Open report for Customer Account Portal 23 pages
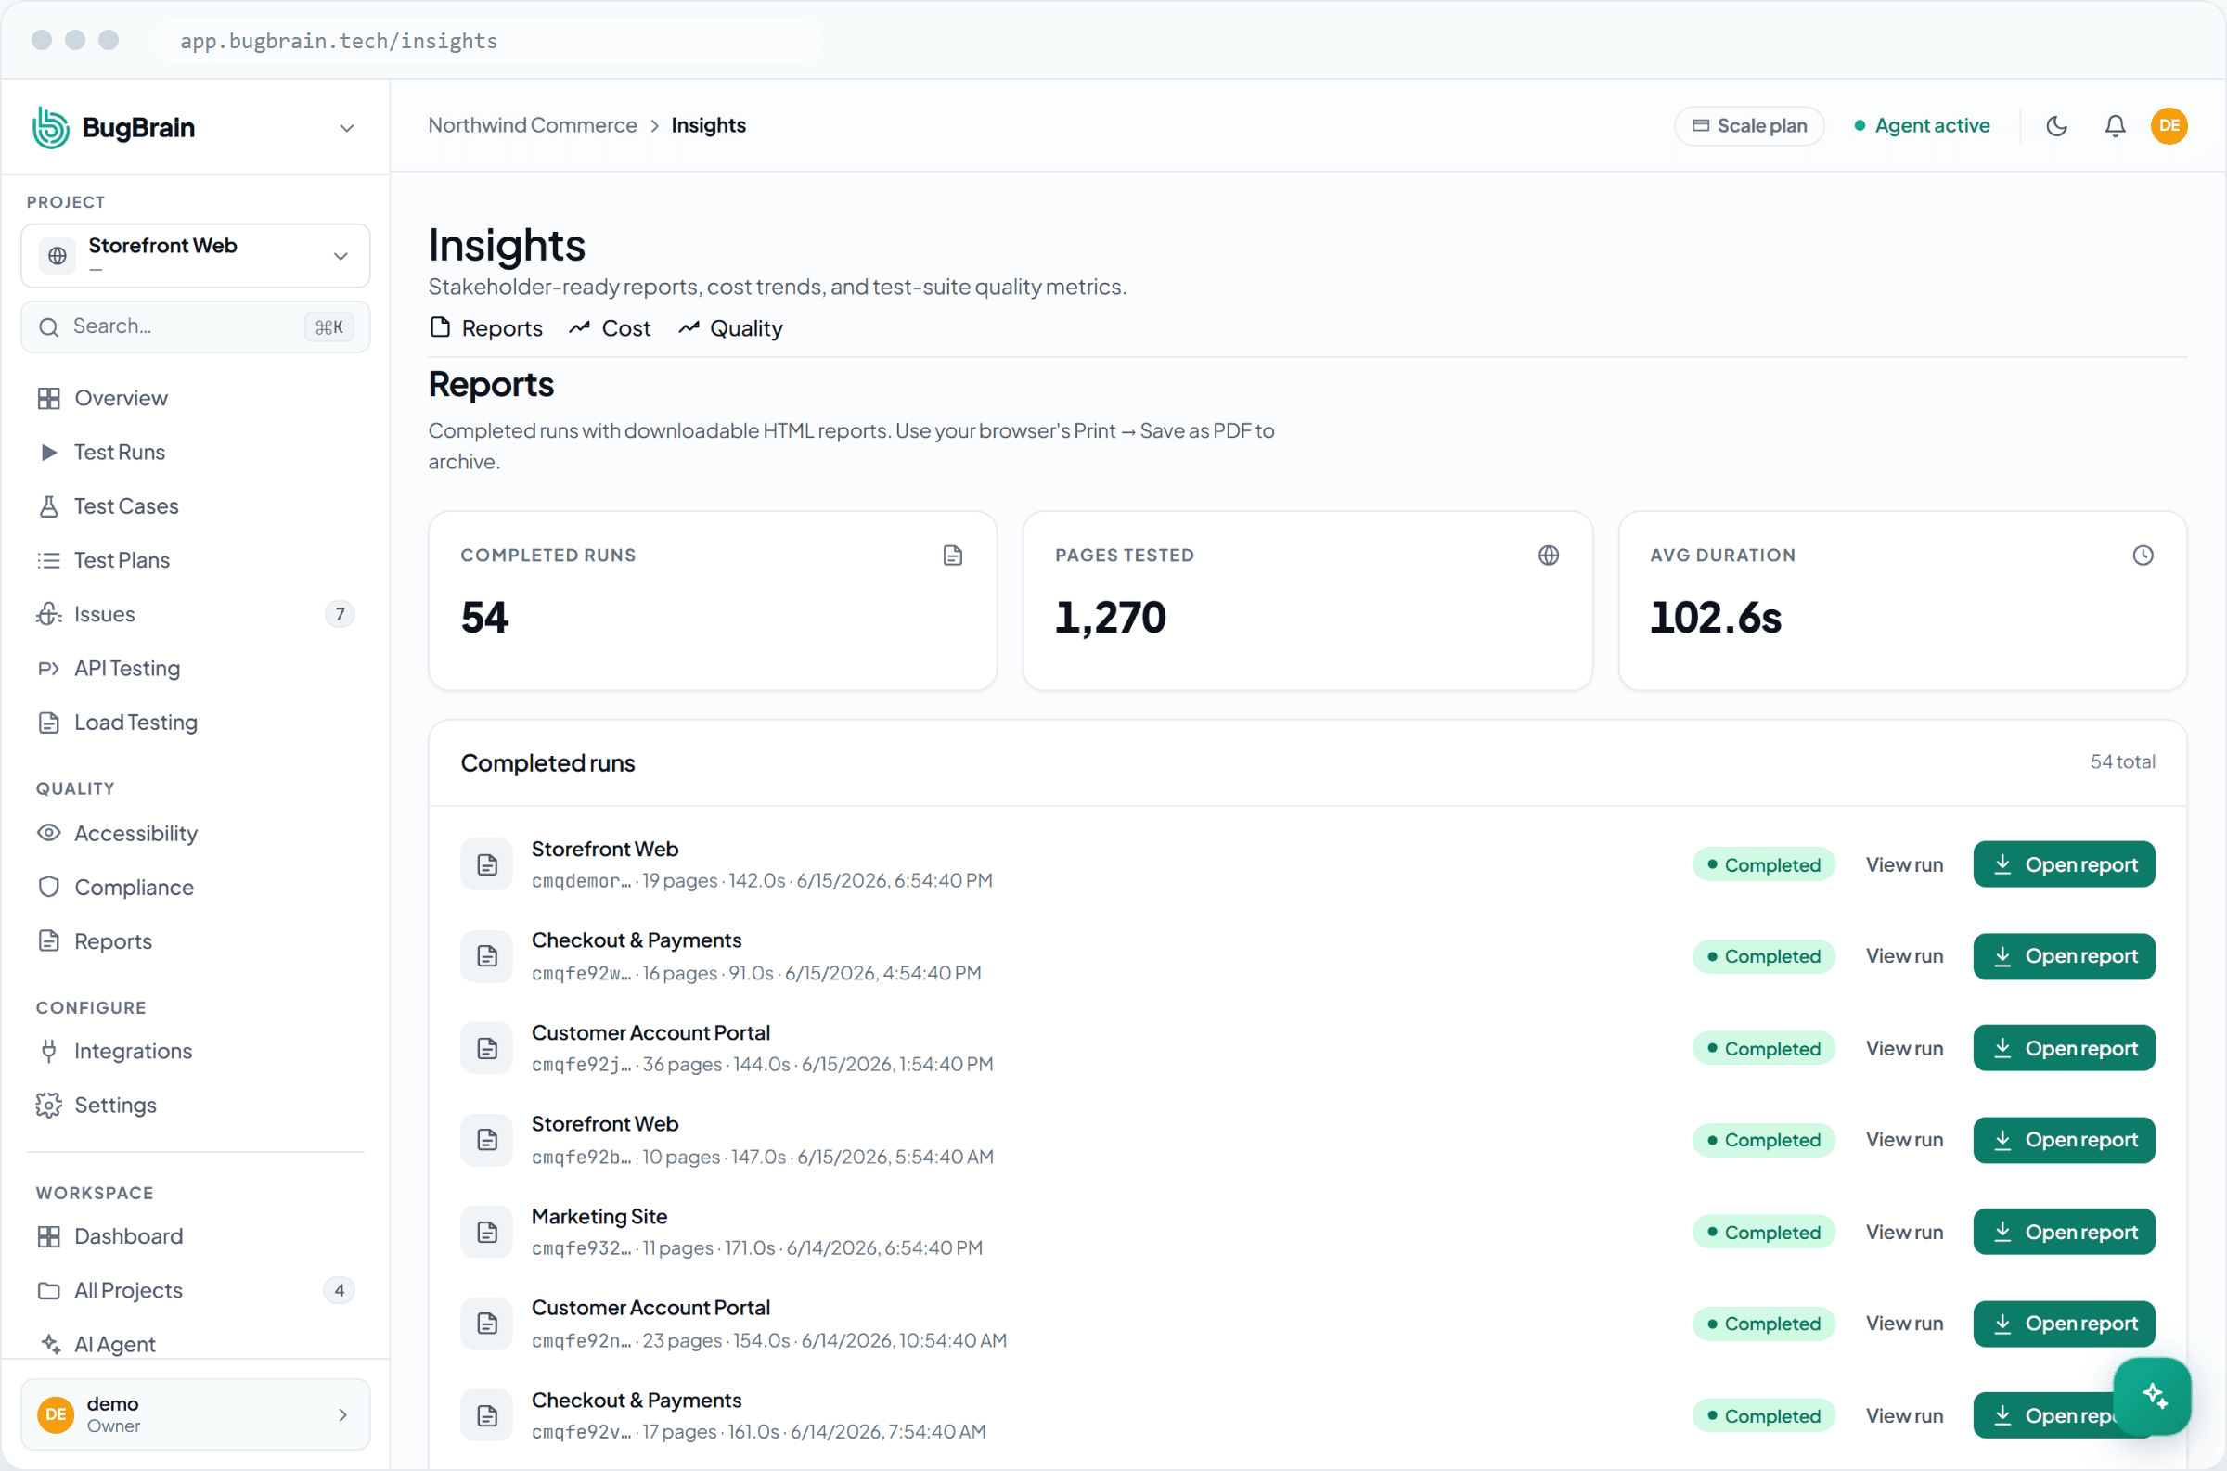This screenshot has width=2227, height=1471. 2064,1324
